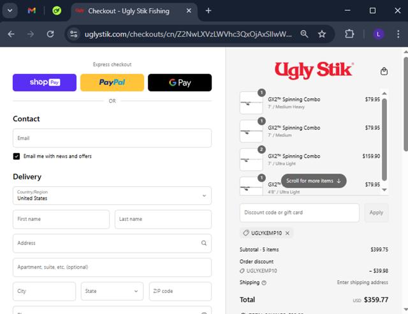The height and width of the screenshot is (314, 408).
Task: Click the address search magnifier icon
Action: pos(204,243)
